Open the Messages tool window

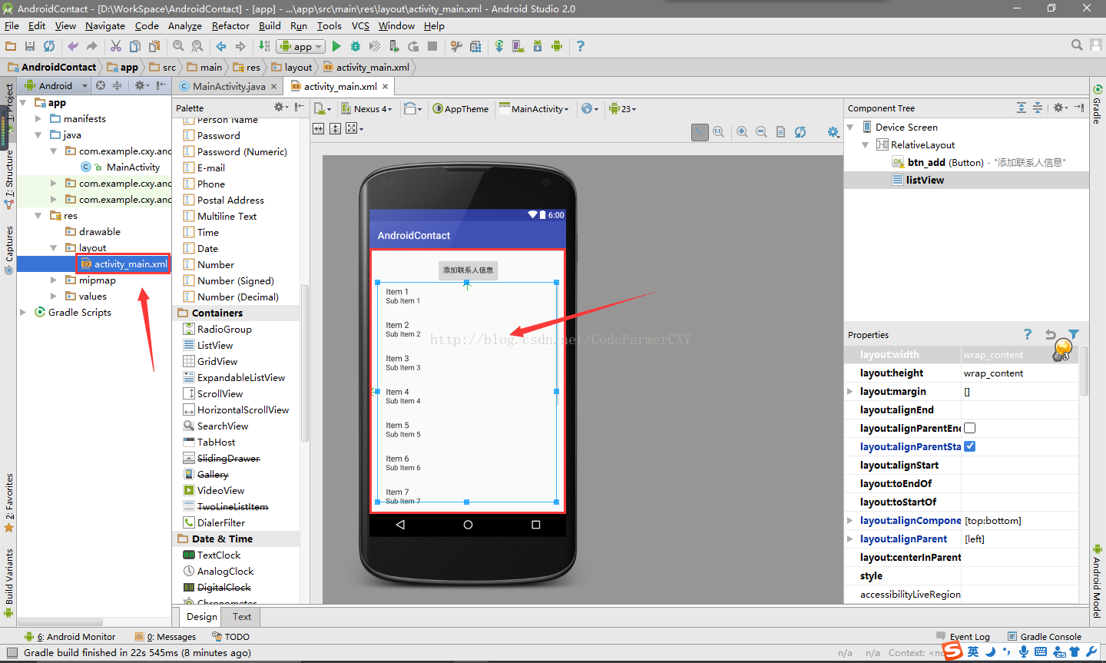[166, 637]
